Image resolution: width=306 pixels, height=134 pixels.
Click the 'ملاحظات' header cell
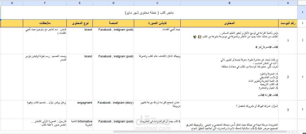[x=45, y=23]
